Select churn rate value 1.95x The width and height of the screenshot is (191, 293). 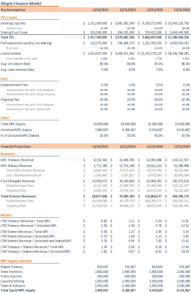point(104,59)
